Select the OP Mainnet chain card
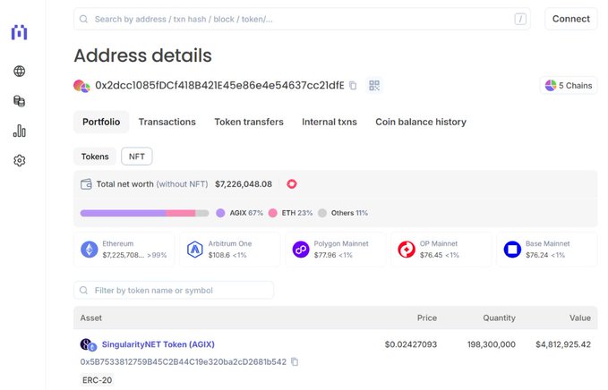Image resolution: width=608 pixels, height=390 pixels. pos(441,250)
